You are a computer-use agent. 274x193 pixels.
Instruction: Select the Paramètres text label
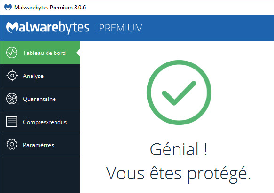(x=39, y=145)
